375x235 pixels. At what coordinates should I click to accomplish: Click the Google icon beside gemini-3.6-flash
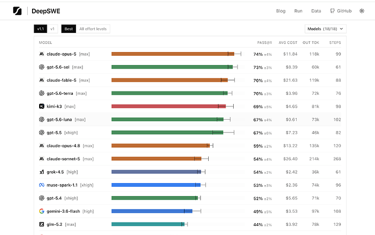[42, 211]
